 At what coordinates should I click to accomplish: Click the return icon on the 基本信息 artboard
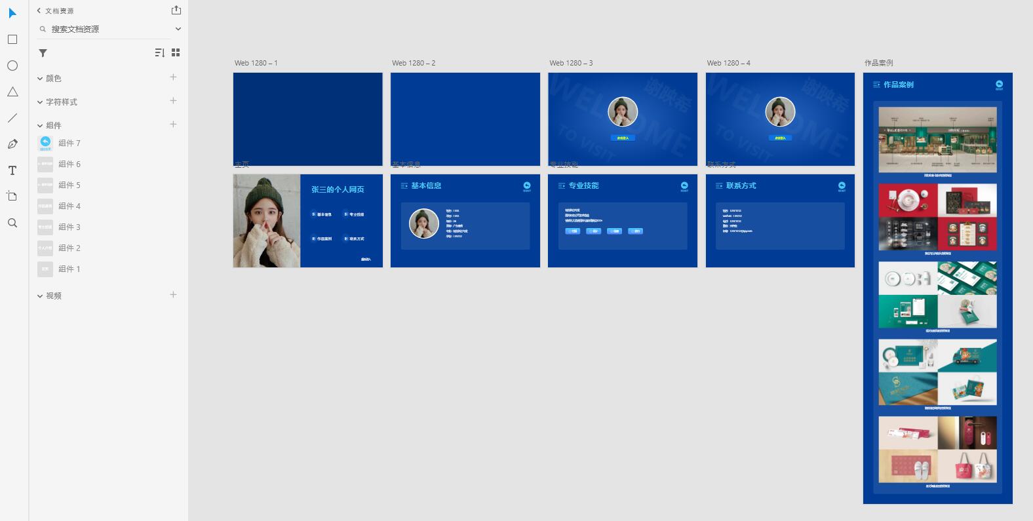click(x=527, y=186)
